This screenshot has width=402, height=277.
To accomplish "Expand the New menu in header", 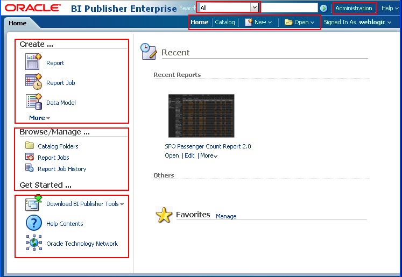I will pos(270,23).
